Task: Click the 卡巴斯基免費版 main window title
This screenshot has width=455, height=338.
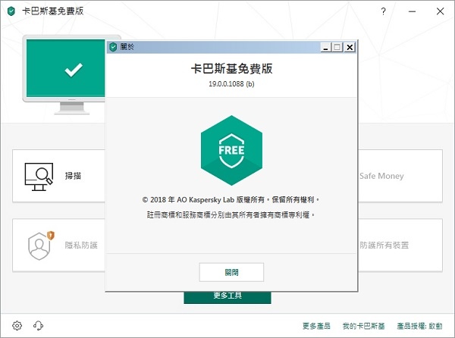Action: (53, 11)
